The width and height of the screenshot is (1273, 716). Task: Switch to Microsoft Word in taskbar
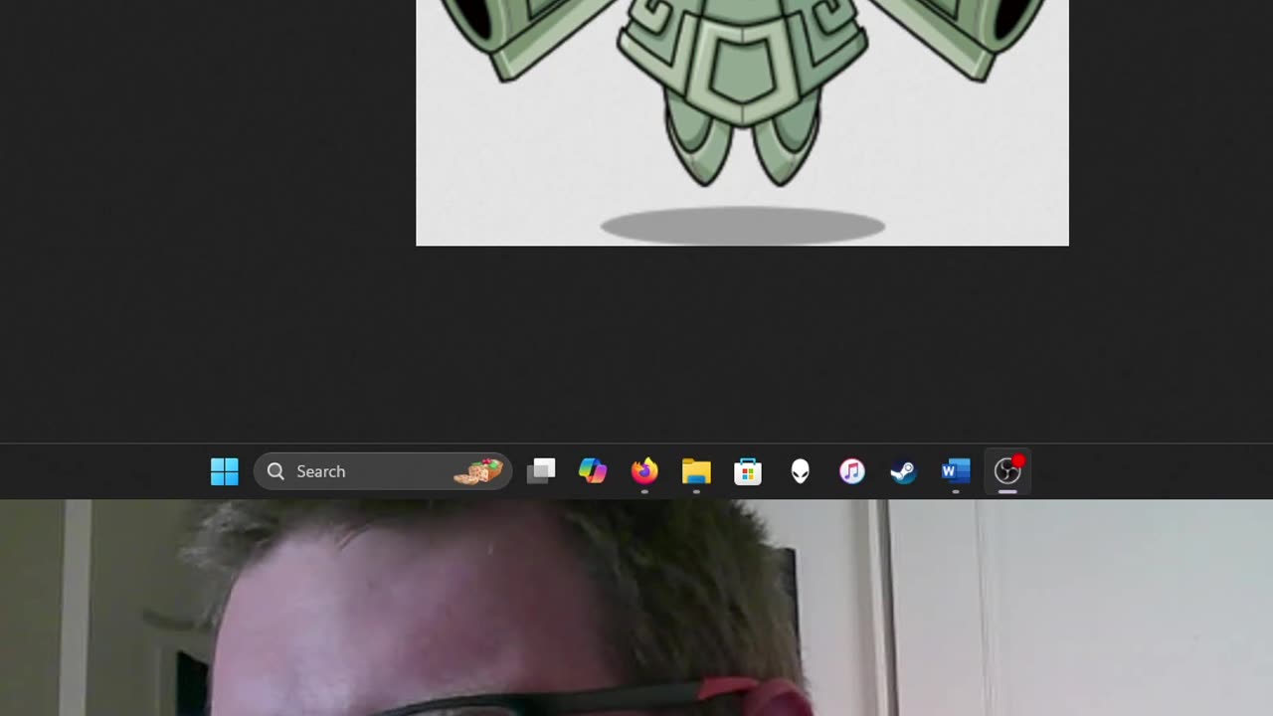click(956, 471)
